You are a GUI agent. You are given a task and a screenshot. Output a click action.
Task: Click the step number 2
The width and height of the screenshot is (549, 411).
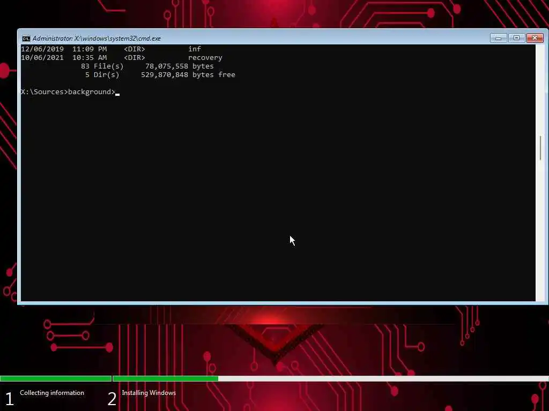(x=112, y=399)
